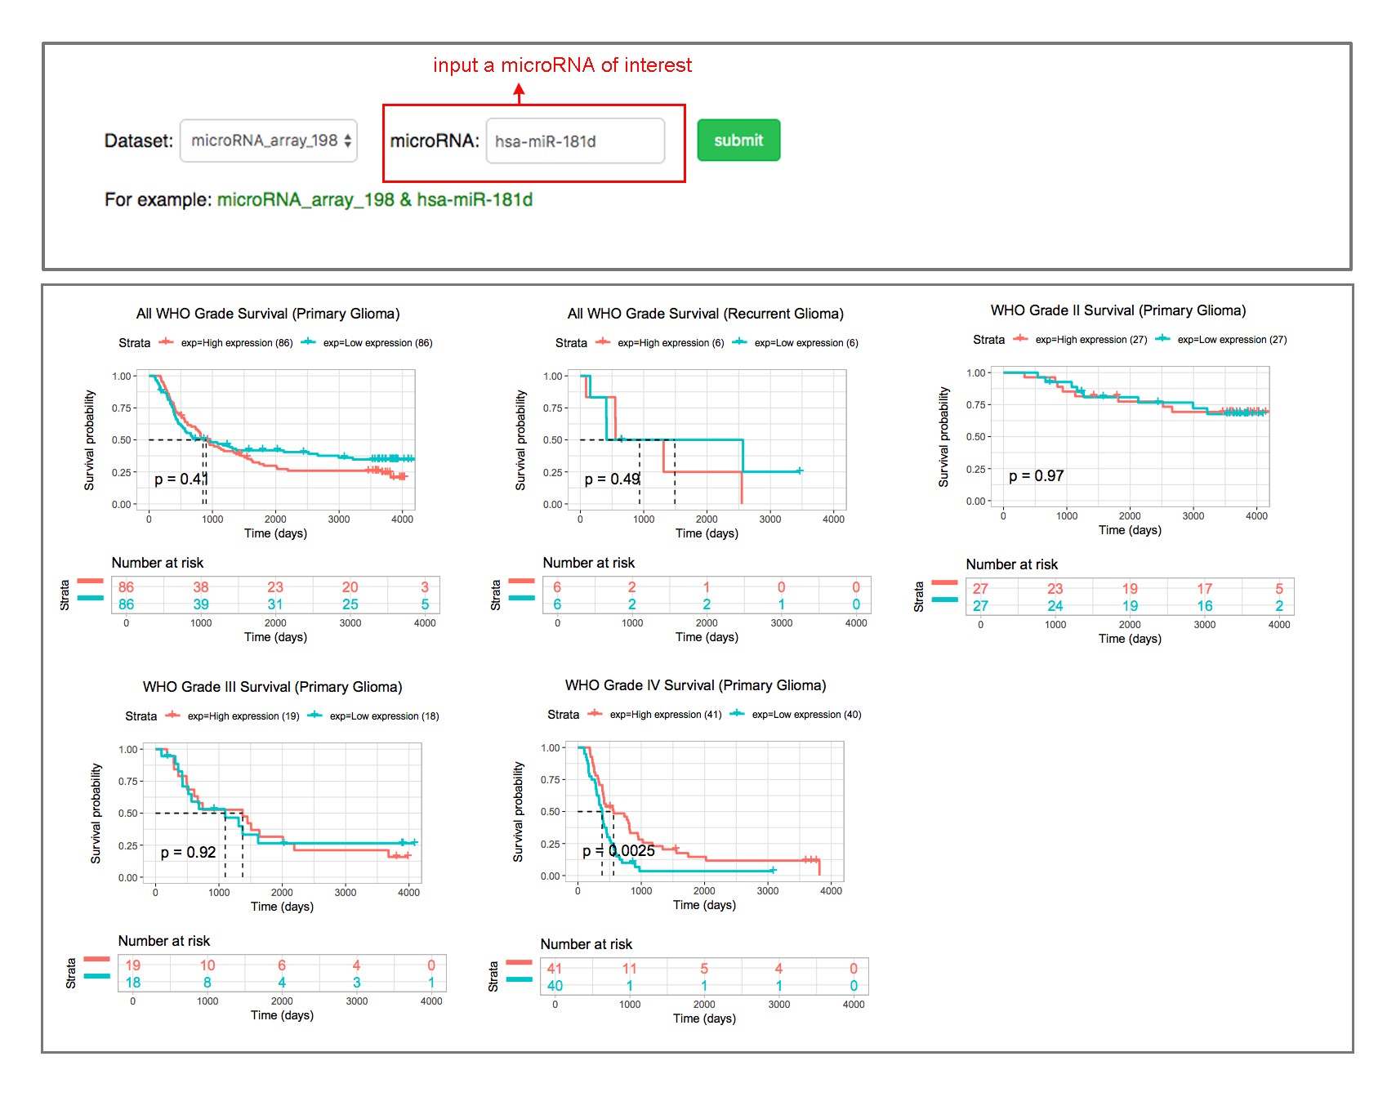1396x1119 pixels.
Task: Click High expression (6) legend marker in Recurrent Glioma
Action: 603,342
